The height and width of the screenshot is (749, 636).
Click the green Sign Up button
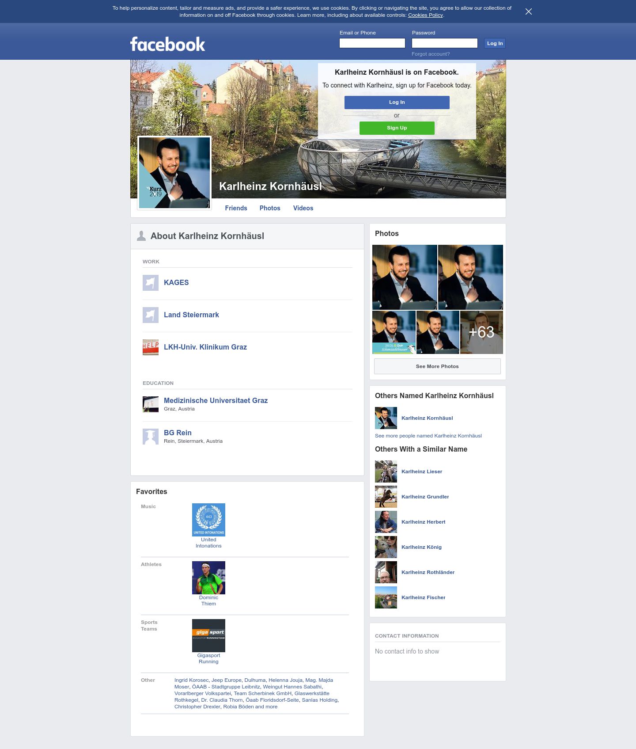click(397, 128)
